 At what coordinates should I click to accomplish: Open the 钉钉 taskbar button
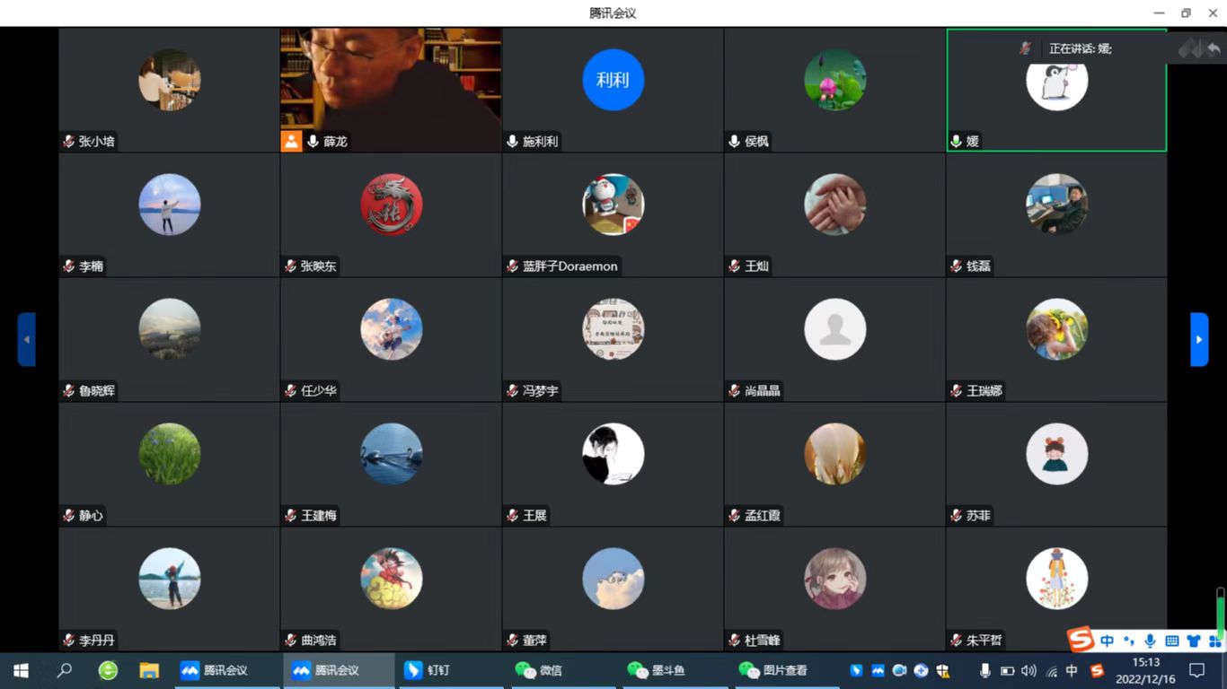coord(428,670)
